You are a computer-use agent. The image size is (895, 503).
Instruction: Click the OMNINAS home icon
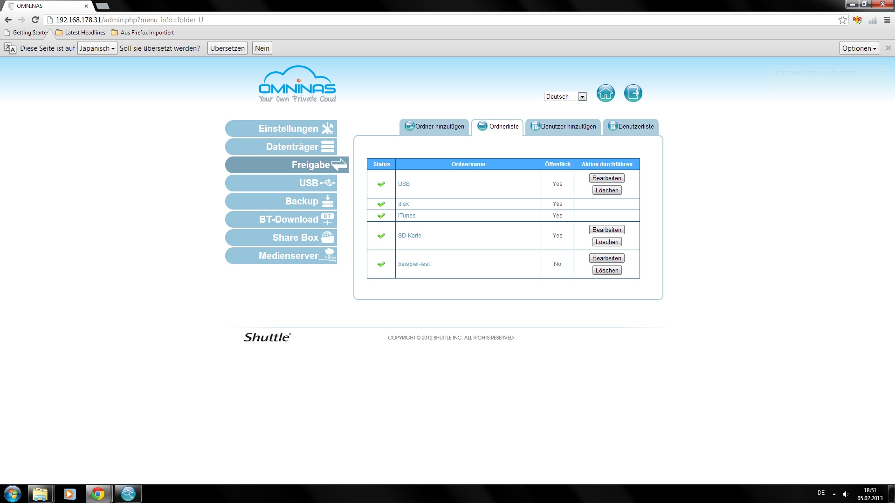coord(606,94)
